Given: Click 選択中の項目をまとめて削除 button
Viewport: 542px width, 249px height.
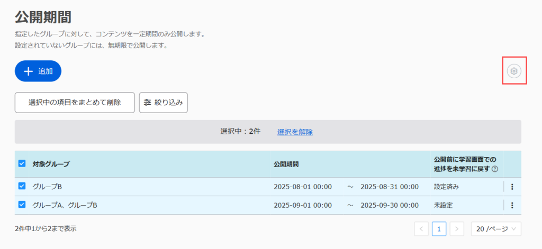Looking at the screenshot, I should (75, 103).
